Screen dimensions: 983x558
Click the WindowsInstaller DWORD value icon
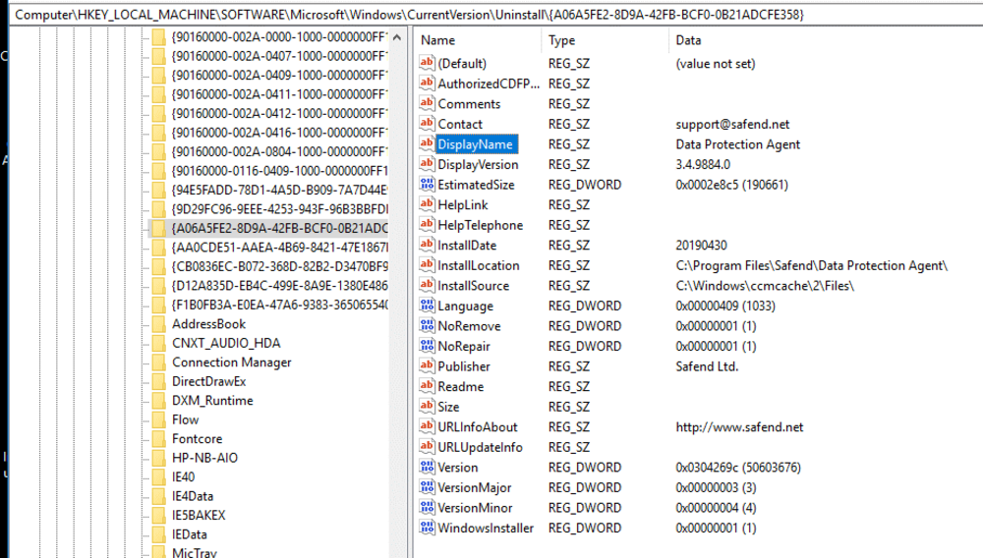pyautogui.click(x=427, y=529)
